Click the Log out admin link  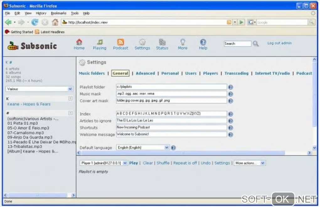[280, 43]
